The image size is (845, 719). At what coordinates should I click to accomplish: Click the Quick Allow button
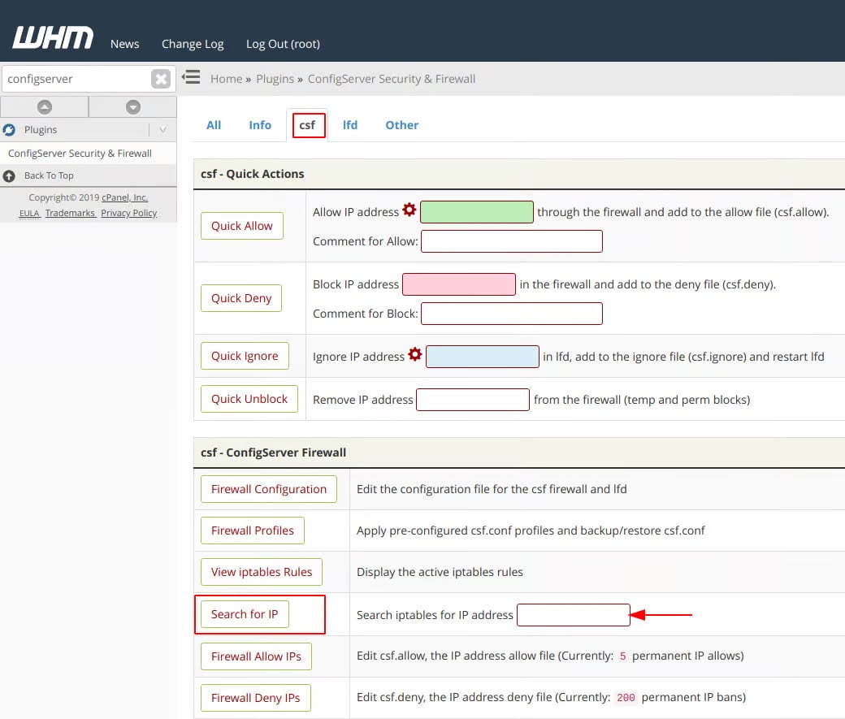(242, 226)
